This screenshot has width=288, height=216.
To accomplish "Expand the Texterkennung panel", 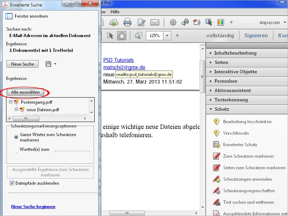I will click(247, 100).
